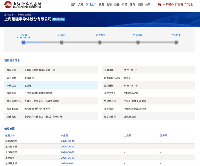
Task: Open 招股说明书 申报稿 dated 2025-06-13
Action: 68,141
